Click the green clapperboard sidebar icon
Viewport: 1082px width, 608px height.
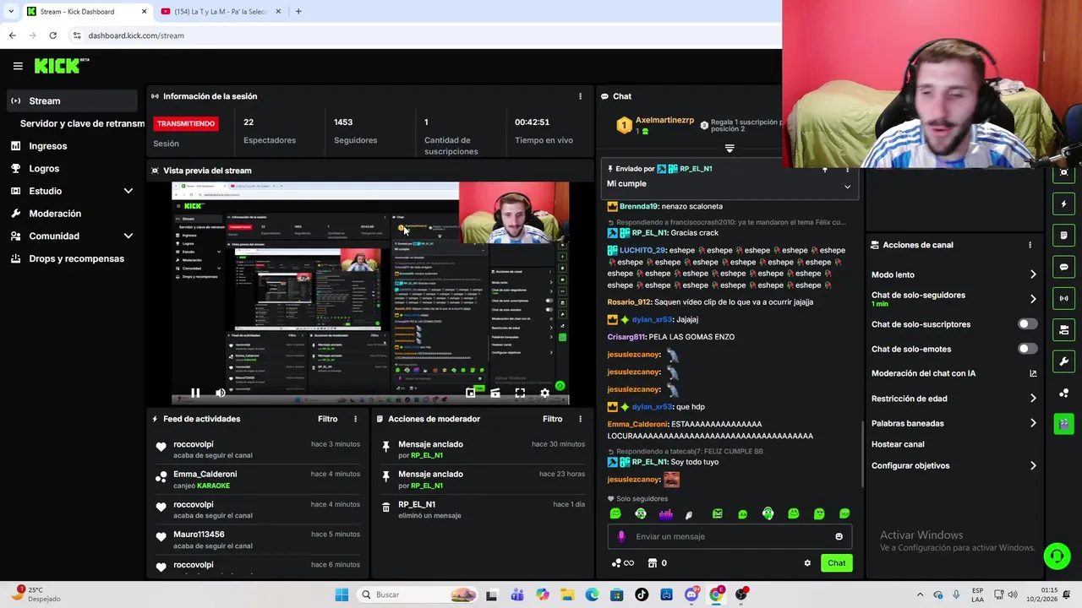[x=1063, y=424]
